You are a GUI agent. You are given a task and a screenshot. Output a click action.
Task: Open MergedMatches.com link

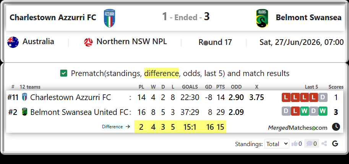(297, 127)
